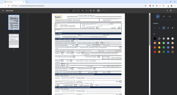This screenshot has height=95, width=177.
Task: Select the eraser tool
Action: coord(170,17)
